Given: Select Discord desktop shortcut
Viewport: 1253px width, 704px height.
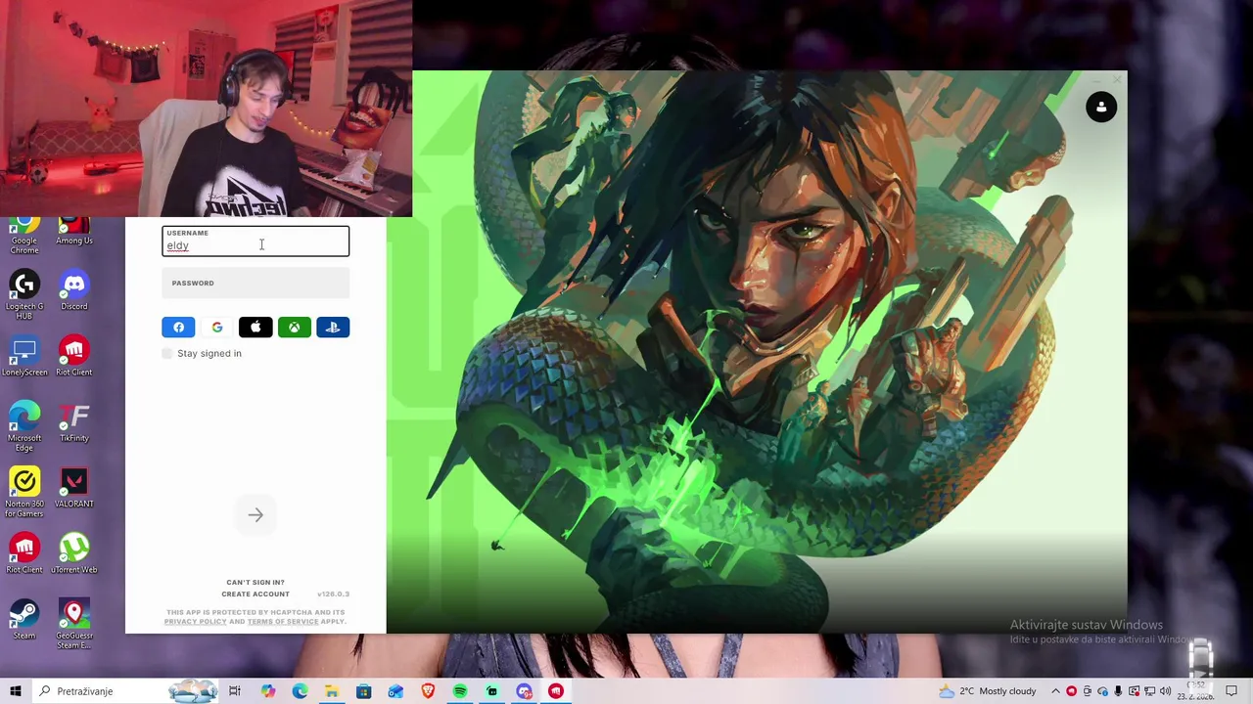Looking at the screenshot, I should [x=74, y=290].
